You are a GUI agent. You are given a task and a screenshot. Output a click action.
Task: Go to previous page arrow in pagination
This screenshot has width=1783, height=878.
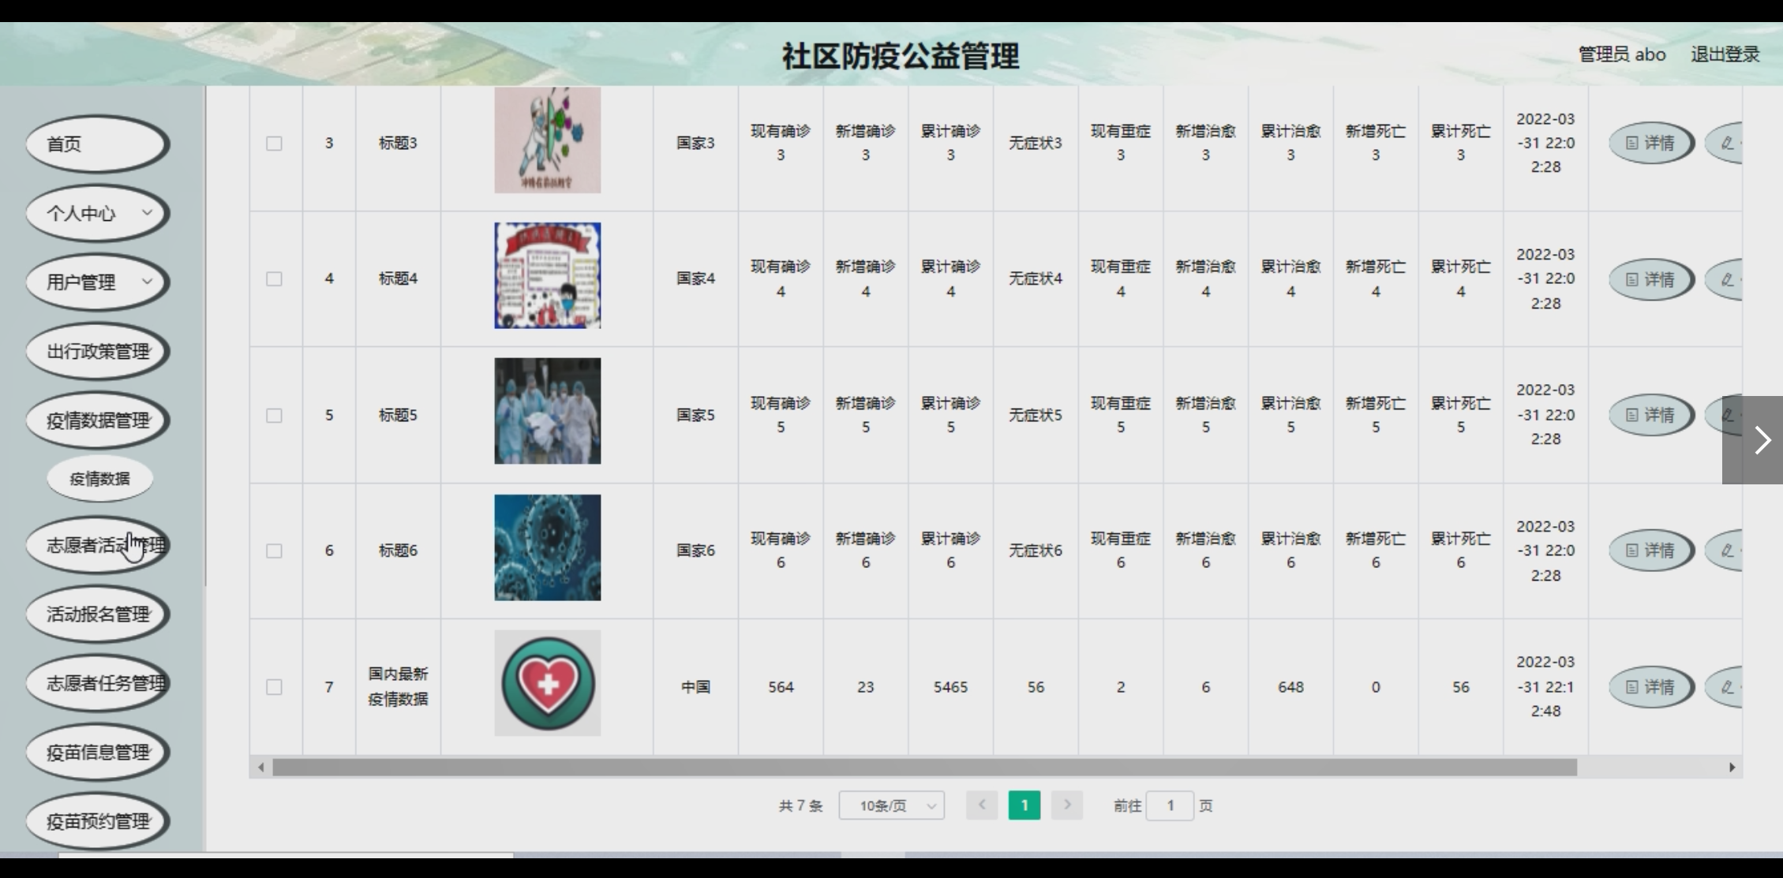point(982,805)
